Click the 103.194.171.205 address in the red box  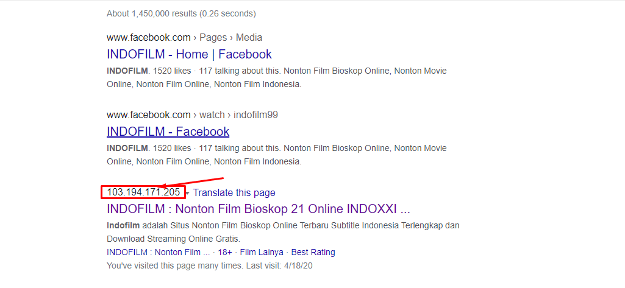(143, 192)
